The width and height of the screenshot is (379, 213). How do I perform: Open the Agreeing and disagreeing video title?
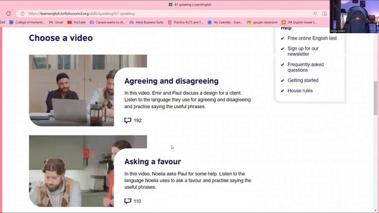[x=171, y=81]
